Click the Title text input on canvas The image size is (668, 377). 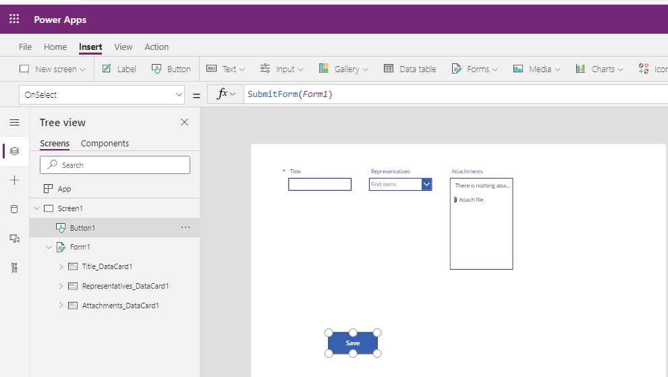(320, 184)
